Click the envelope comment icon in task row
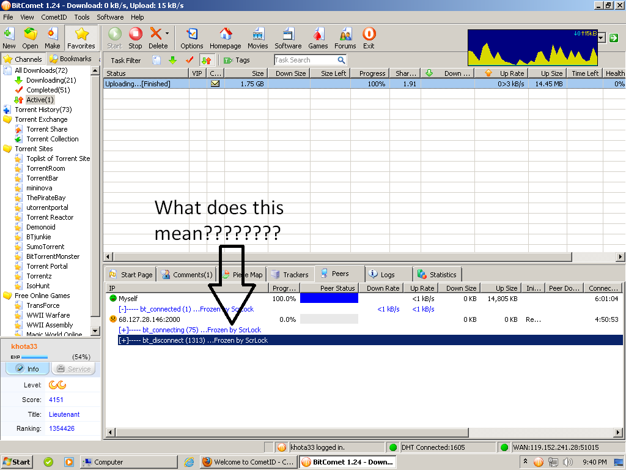This screenshot has width=626, height=470. tap(215, 83)
